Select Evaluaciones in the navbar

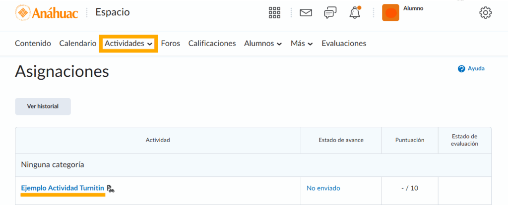click(344, 44)
